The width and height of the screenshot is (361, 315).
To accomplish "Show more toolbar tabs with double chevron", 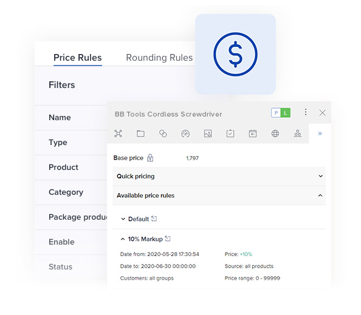I will coord(320,134).
